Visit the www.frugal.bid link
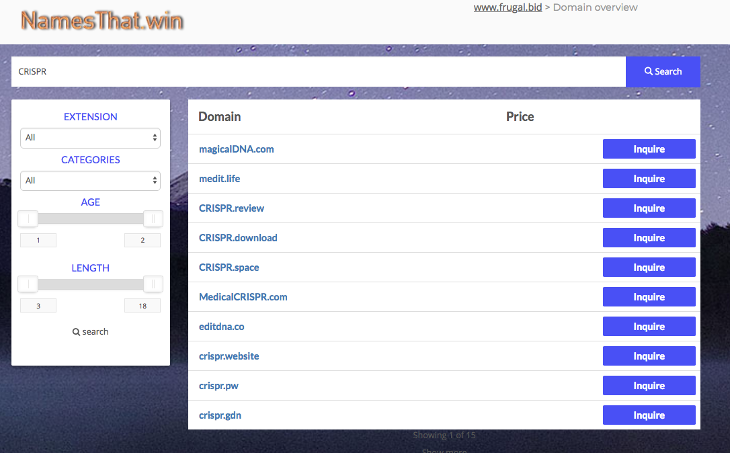The width and height of the screenshot is (730, 453). pyautogui.click(x=508, y=7)
